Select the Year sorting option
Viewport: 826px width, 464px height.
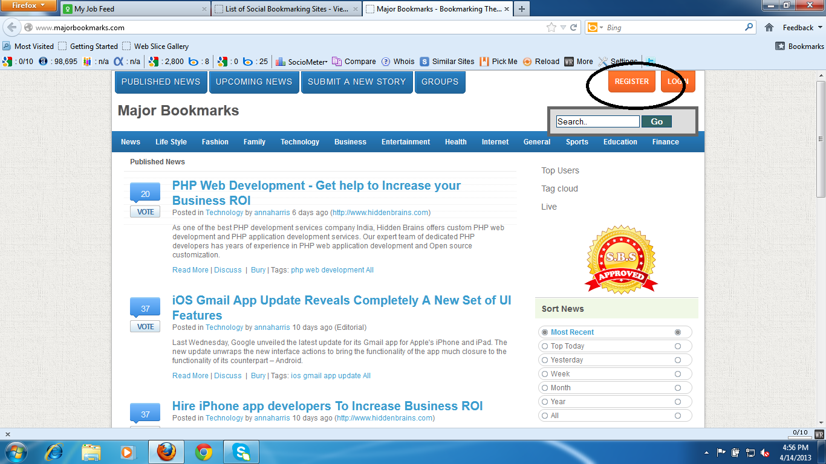tap(546, 401)
